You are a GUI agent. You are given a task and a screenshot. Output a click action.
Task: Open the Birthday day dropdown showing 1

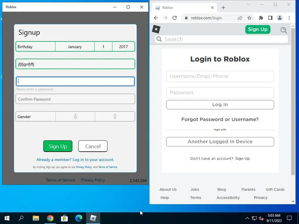(x=103, y=47)
